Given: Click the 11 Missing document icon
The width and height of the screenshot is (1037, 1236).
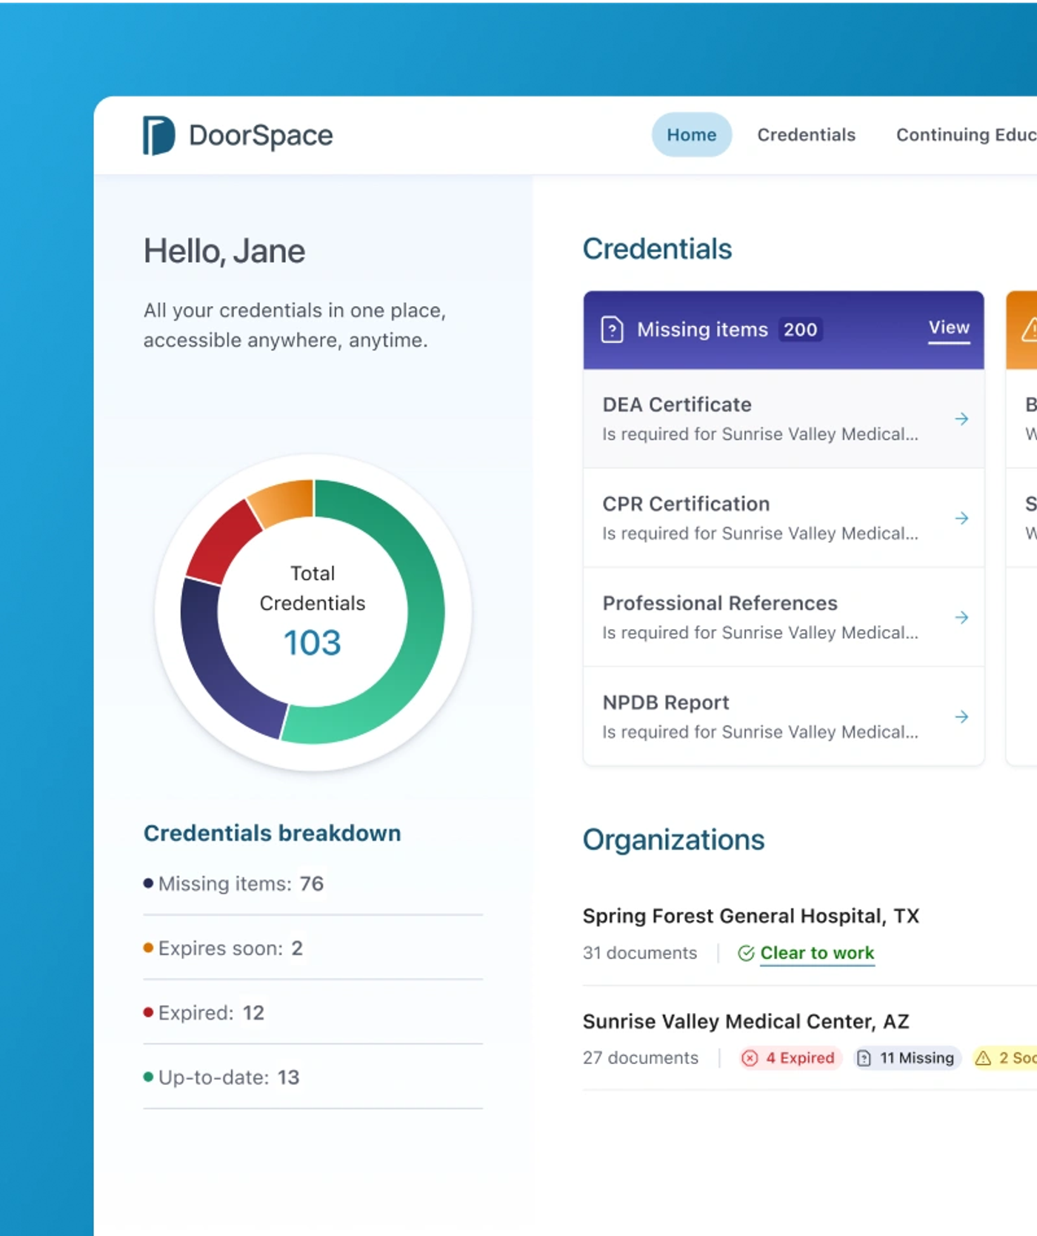Looking at the screenshot, I should pyautogui.click(x=864, y=1058).
